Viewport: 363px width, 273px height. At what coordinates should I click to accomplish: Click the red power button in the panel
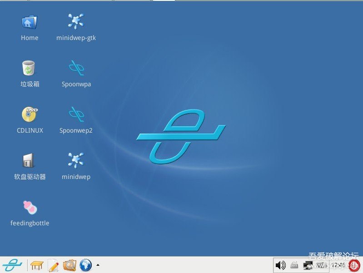(354, 265)
